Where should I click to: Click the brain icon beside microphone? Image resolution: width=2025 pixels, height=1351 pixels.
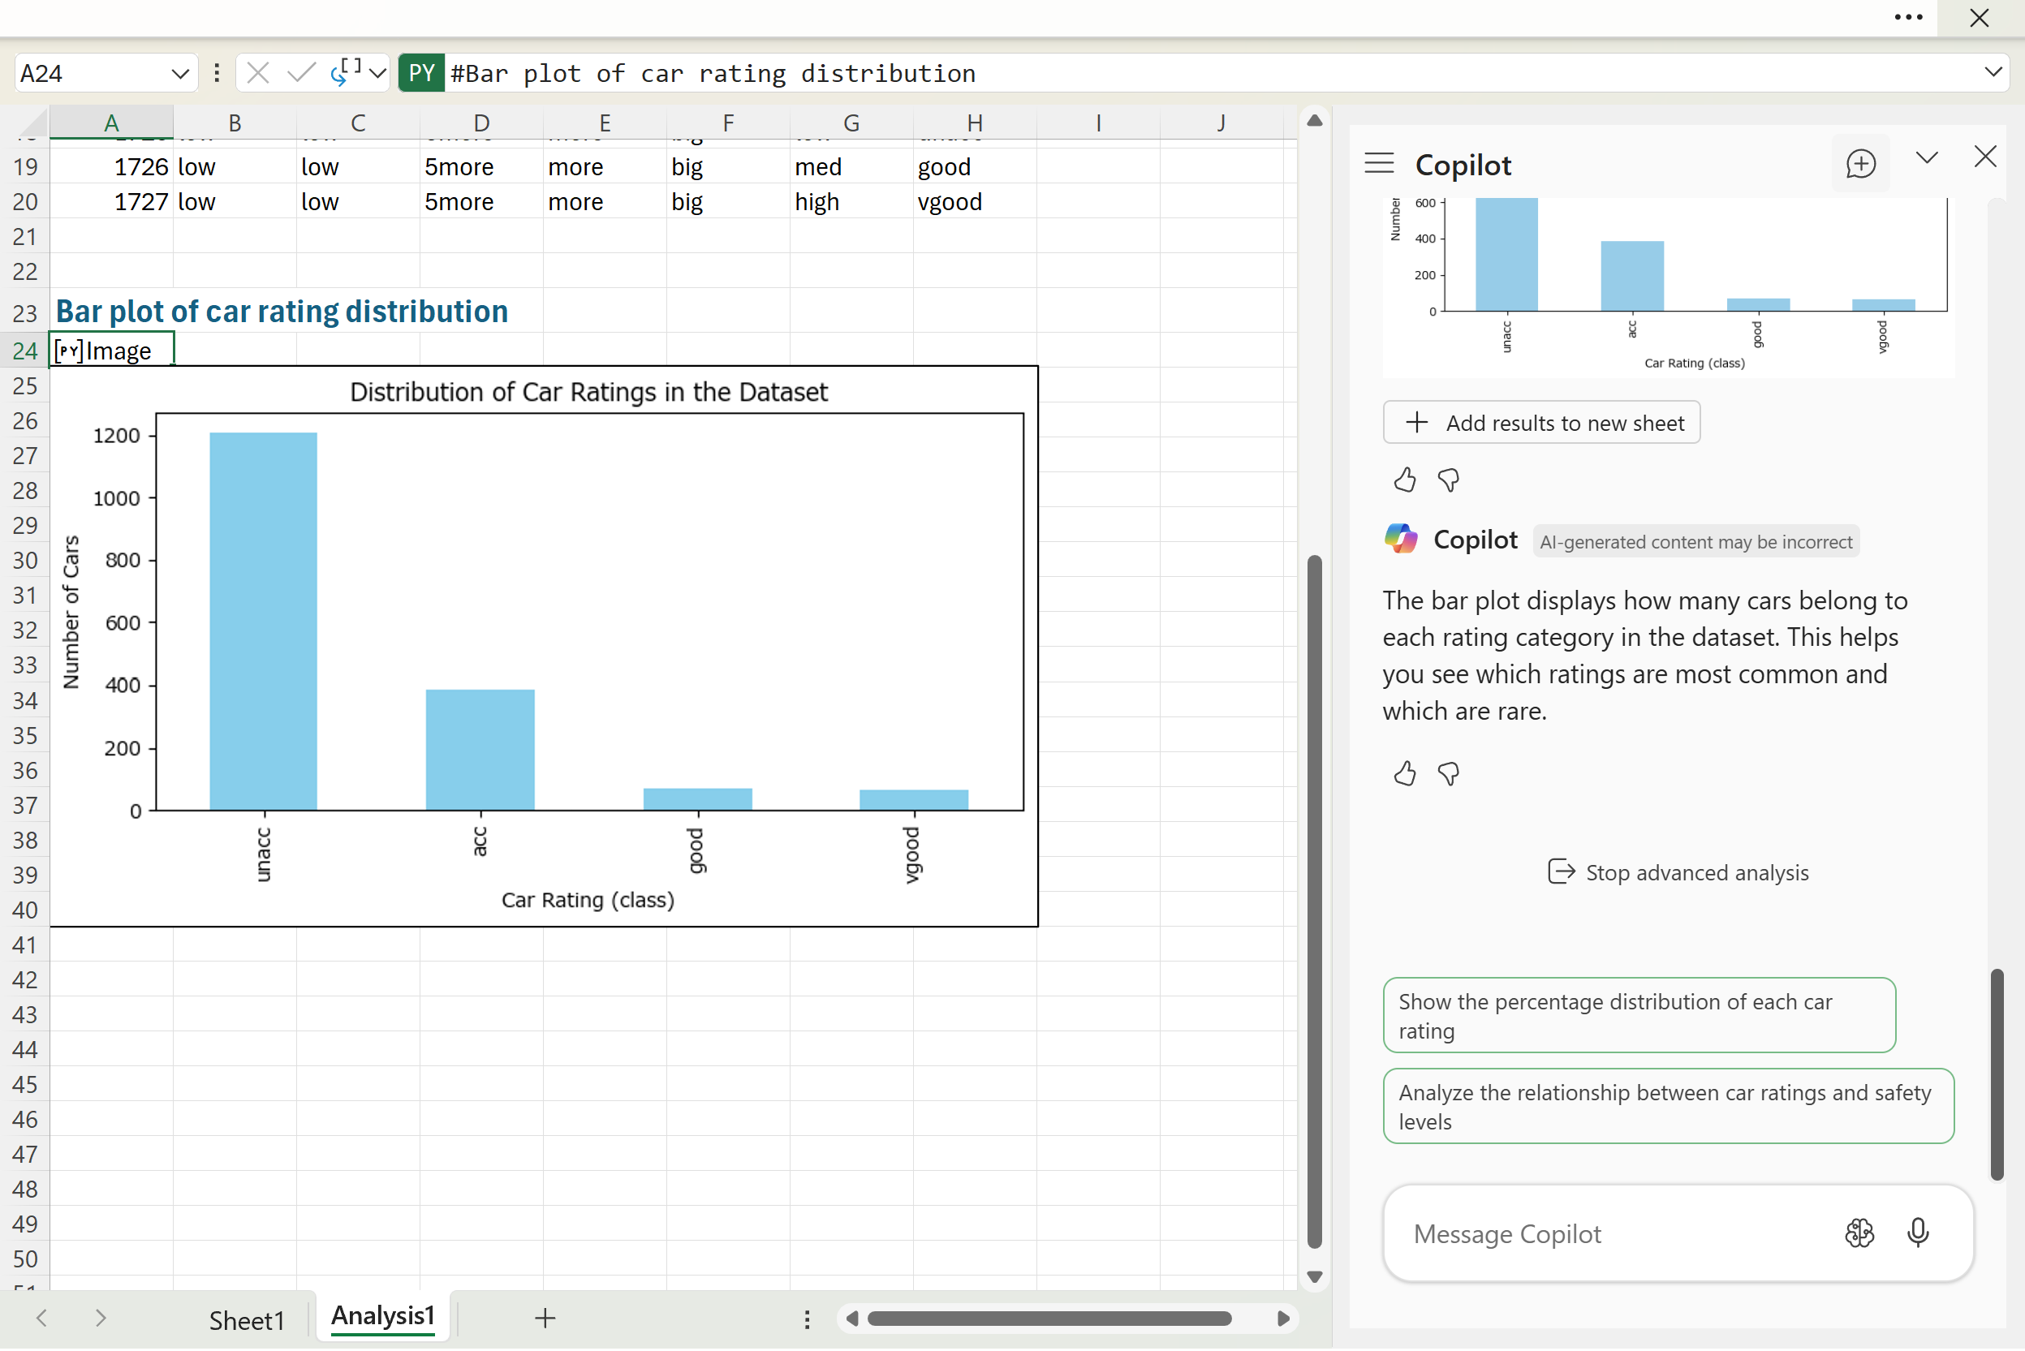[x=1859, y=1233]
